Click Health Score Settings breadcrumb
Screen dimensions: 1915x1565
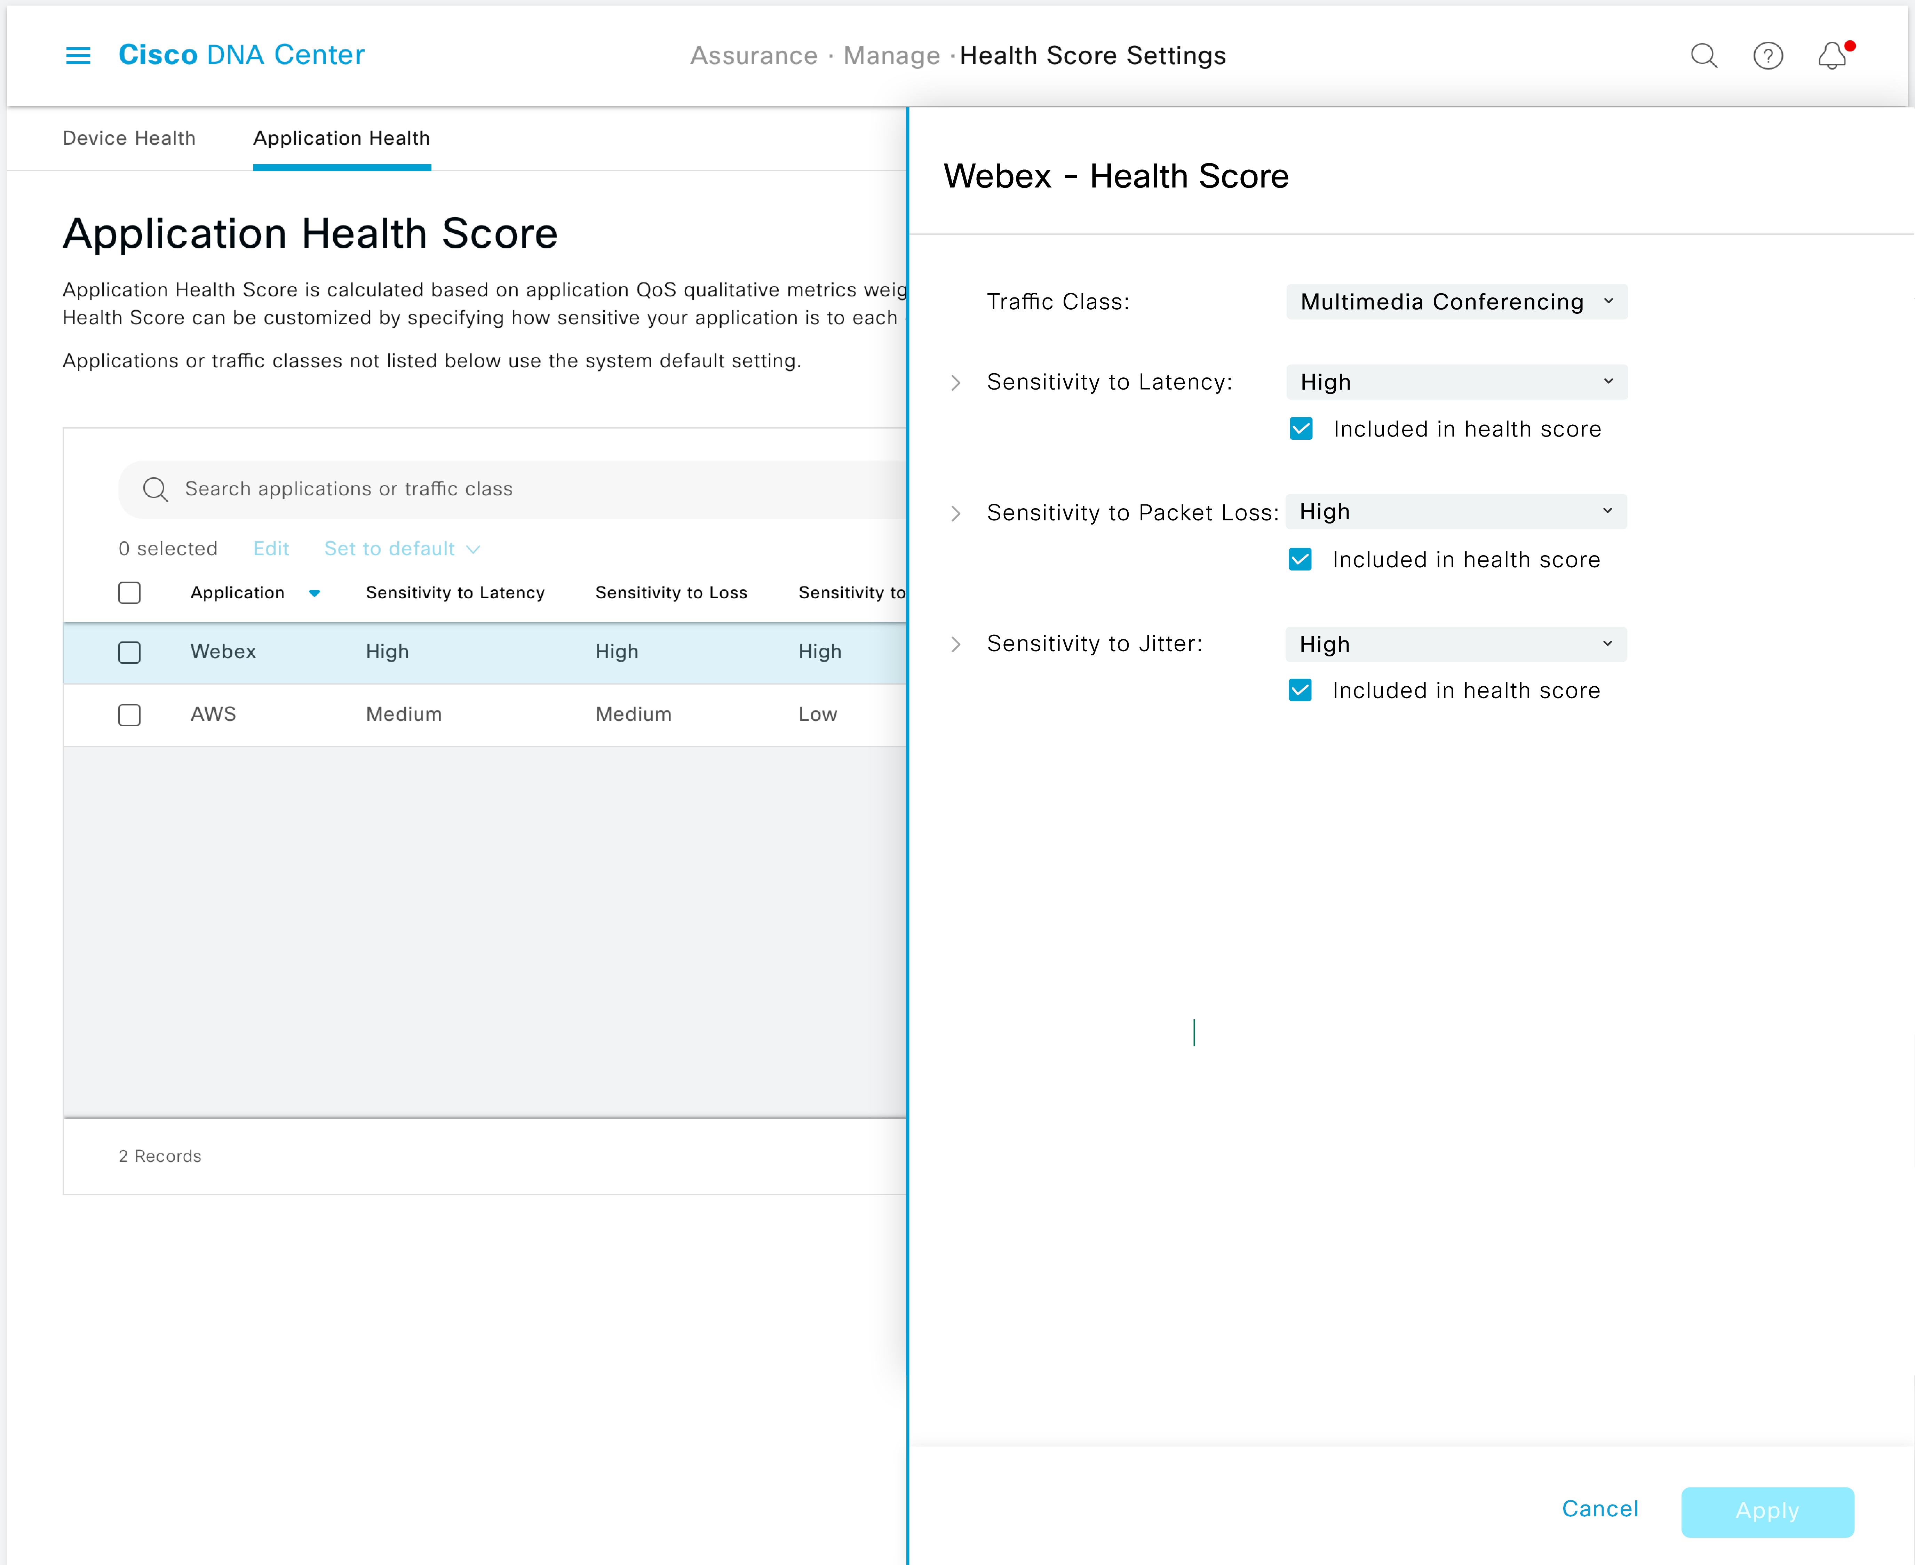pyautogui.click(x=1093, y=56)
